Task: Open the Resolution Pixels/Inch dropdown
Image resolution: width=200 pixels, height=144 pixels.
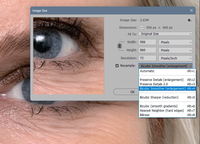Action: click(x=175, y=58)
